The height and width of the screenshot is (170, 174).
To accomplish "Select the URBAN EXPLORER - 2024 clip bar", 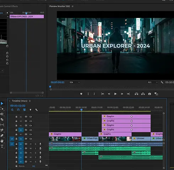I will pyautogui.click(x=27, y=17).
